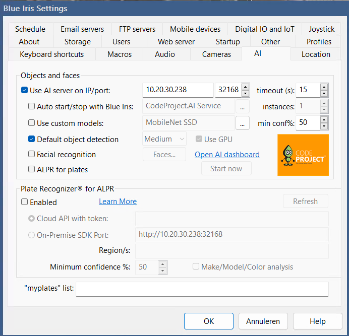The width and height of the screenshot is (349, 336).
Task: Switch to the Schedule tab
Action: (x=30, y=29)
